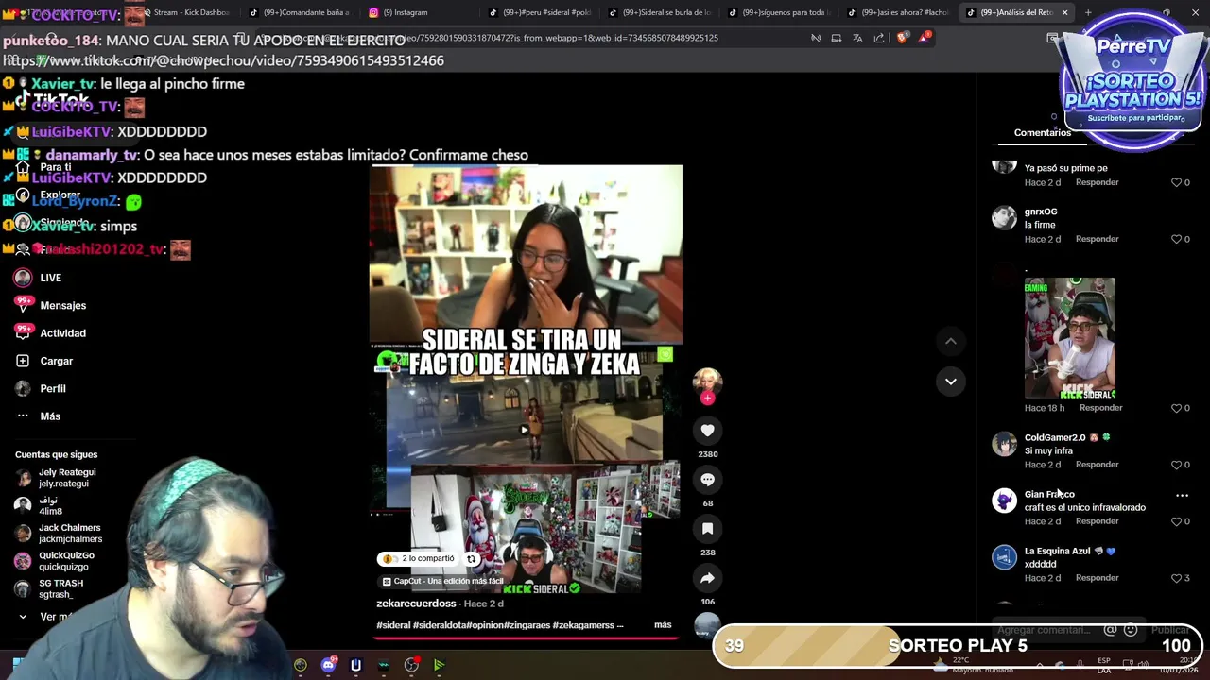Open zekarecuerdoss username link

coord(416,603)
